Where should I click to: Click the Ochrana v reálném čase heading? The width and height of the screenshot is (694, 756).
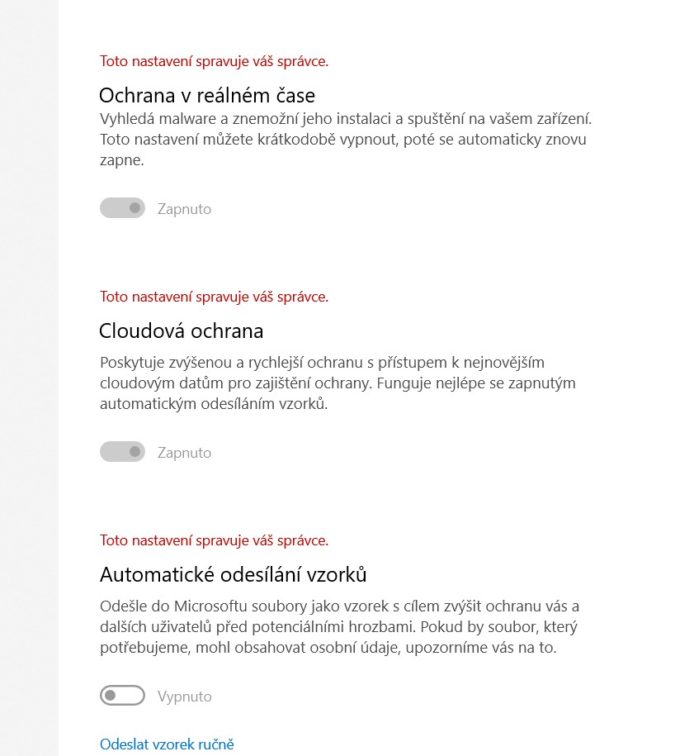click(x=206, y=95)
